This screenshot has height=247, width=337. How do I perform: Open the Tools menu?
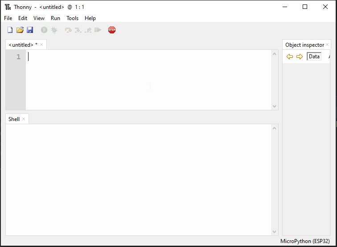pos(72,18)
